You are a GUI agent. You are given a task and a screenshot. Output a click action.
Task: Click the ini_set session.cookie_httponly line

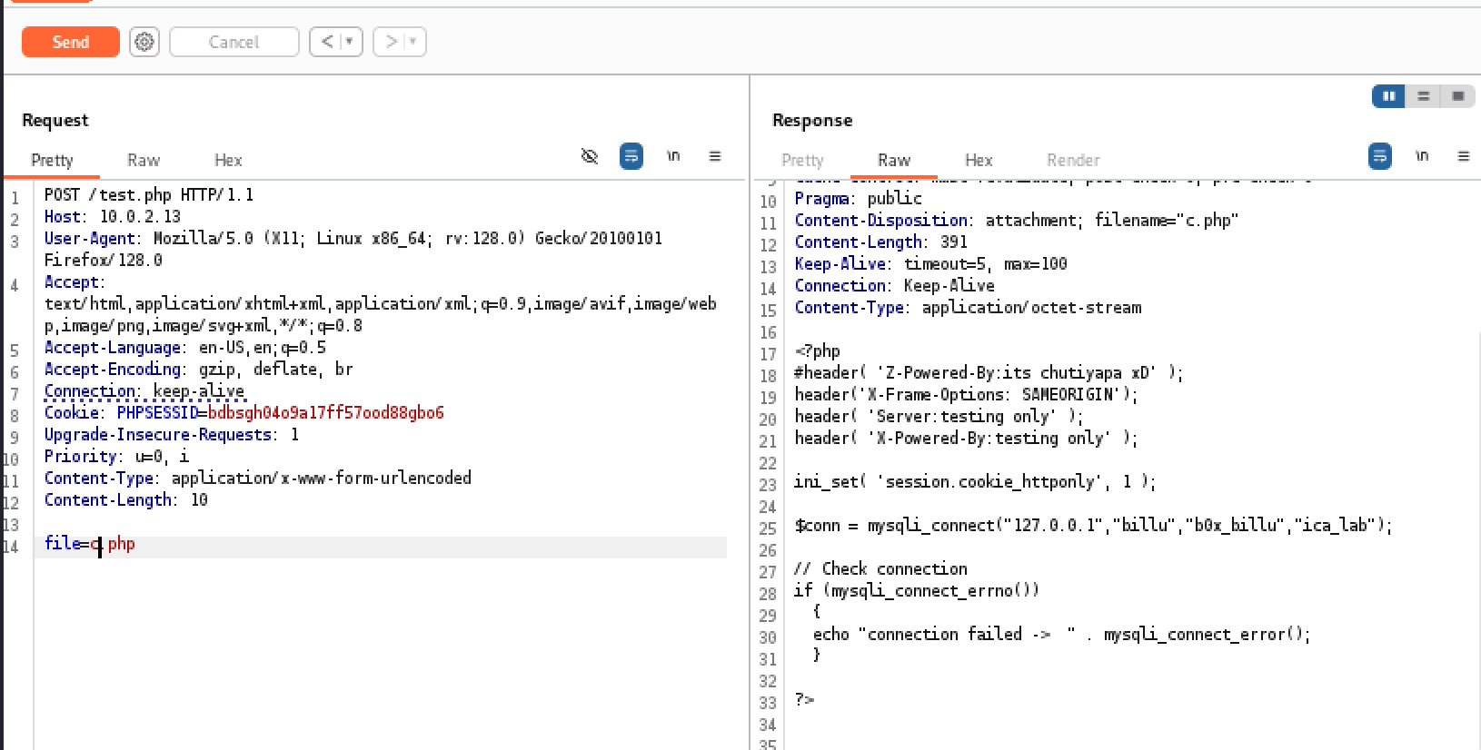975,482
